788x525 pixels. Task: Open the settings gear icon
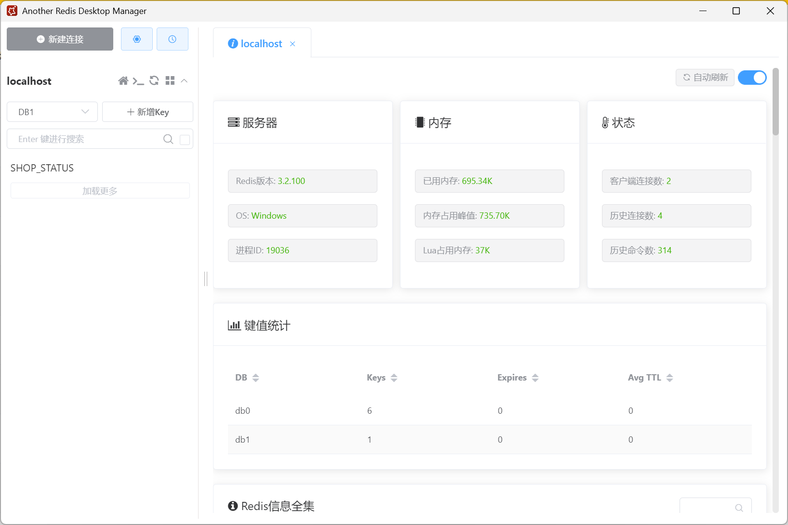point(136,39)
